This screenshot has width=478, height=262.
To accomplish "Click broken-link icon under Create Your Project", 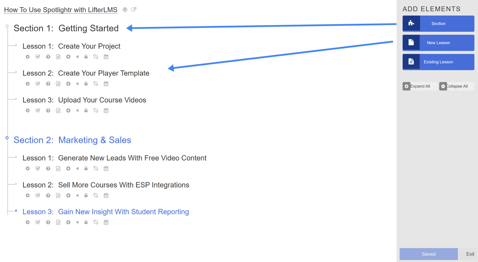I will [x=96, y=57].
